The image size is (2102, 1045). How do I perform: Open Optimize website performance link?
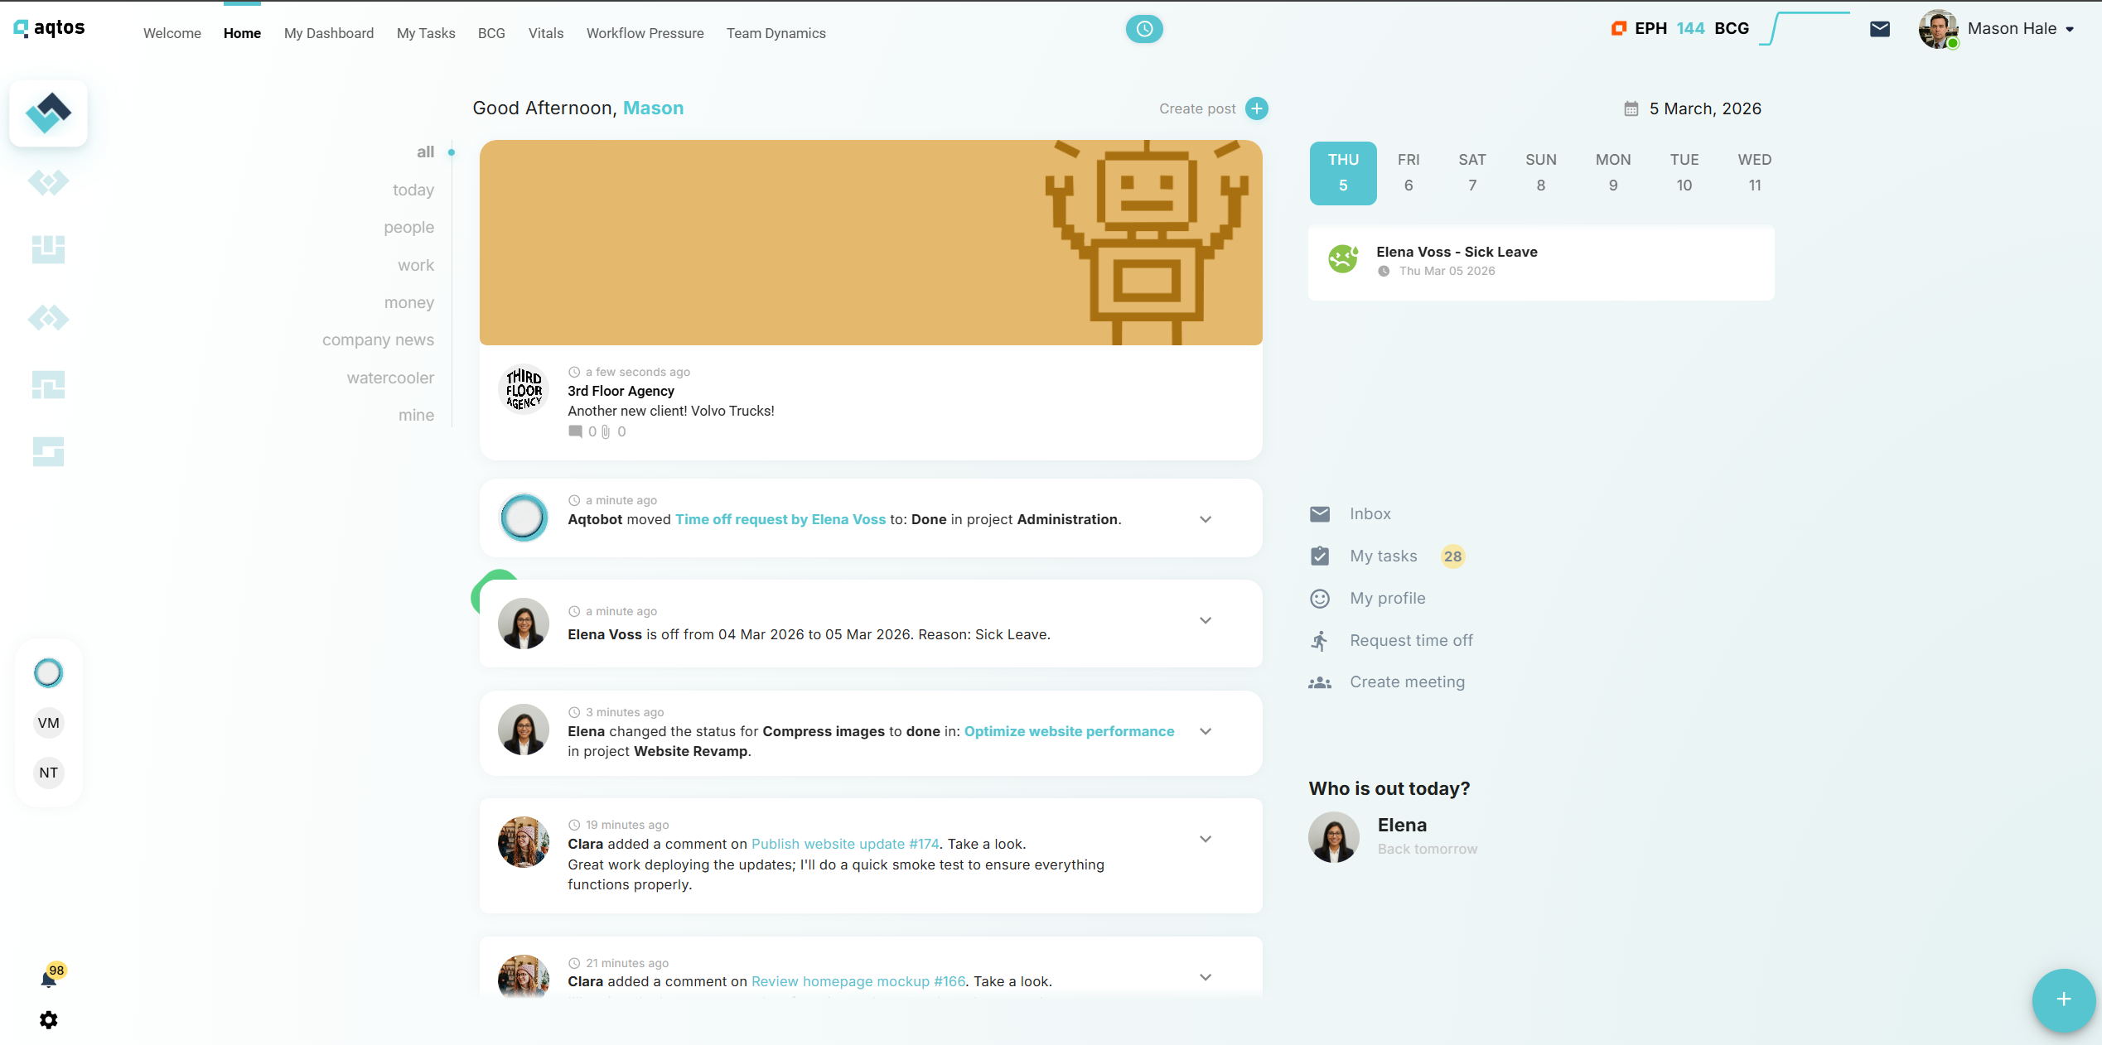click(1069, 731)
